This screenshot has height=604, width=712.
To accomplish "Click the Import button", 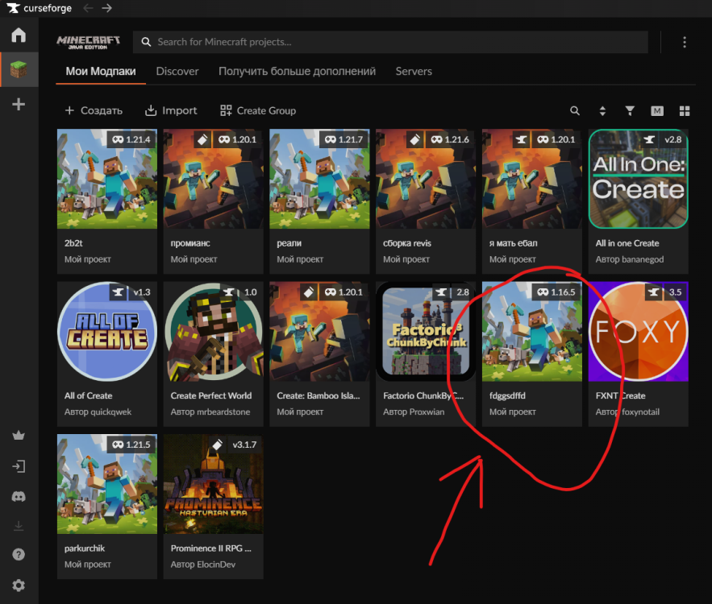I will (x=171, y=110).
